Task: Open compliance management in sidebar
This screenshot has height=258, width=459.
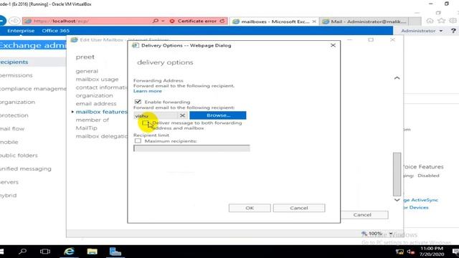Action: click(33, 89)
